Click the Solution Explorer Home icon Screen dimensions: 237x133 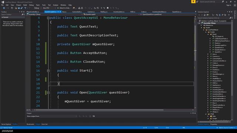click(x=204, y=15)
